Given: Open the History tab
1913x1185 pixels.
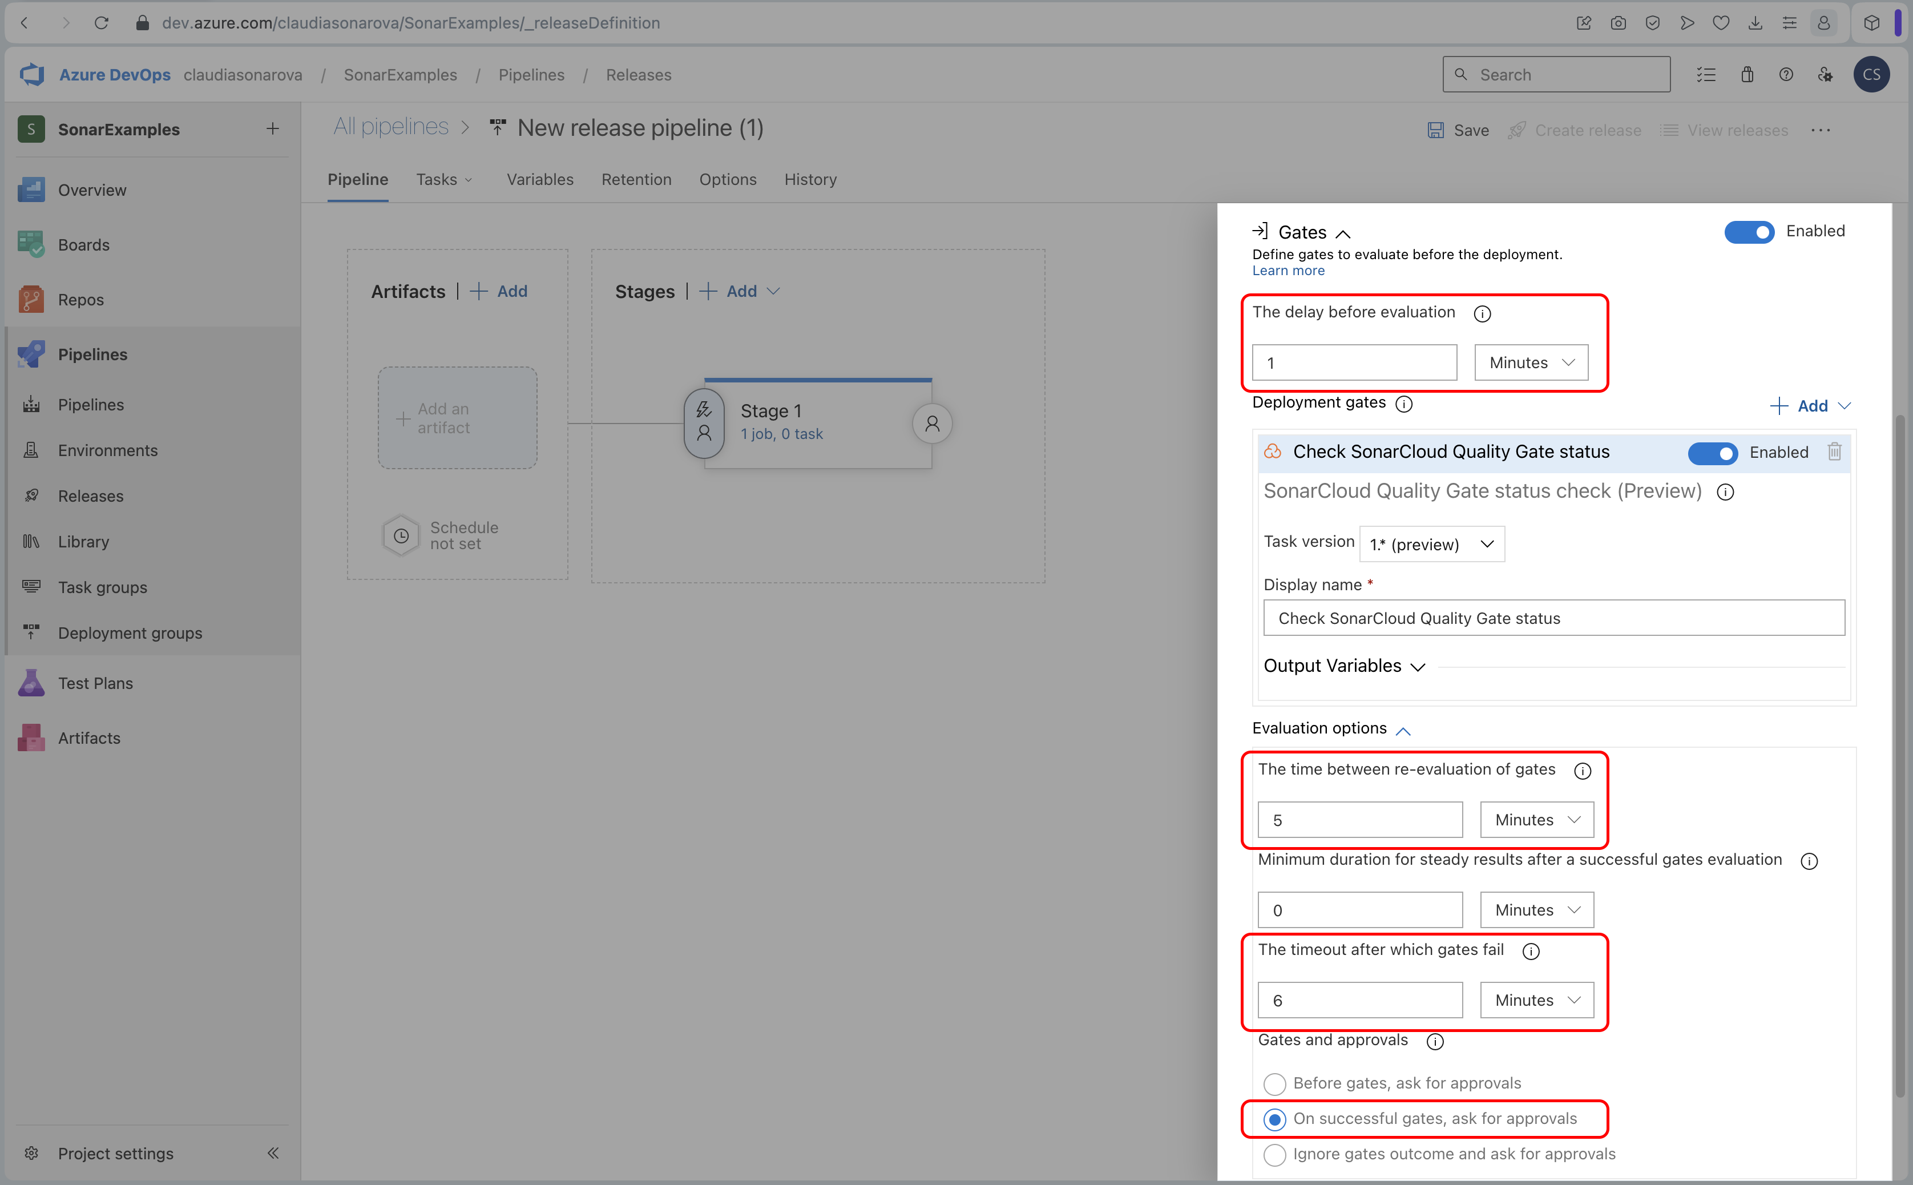Looking at the screenshot, I should 810,179.
